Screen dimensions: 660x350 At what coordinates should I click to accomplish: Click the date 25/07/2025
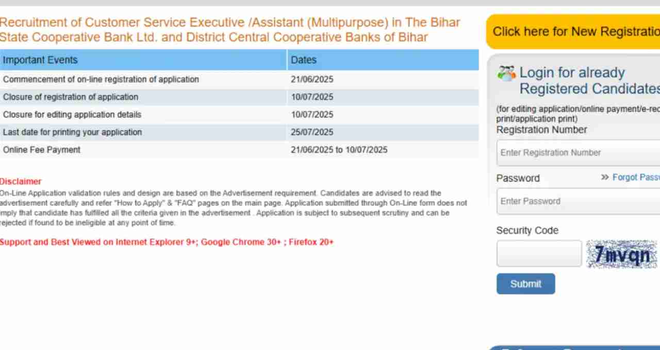tap(312, 132)
